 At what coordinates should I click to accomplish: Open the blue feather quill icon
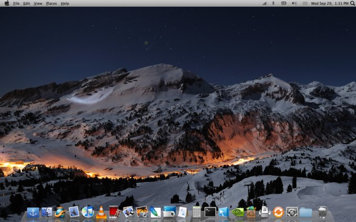click(x=155, y=212)
